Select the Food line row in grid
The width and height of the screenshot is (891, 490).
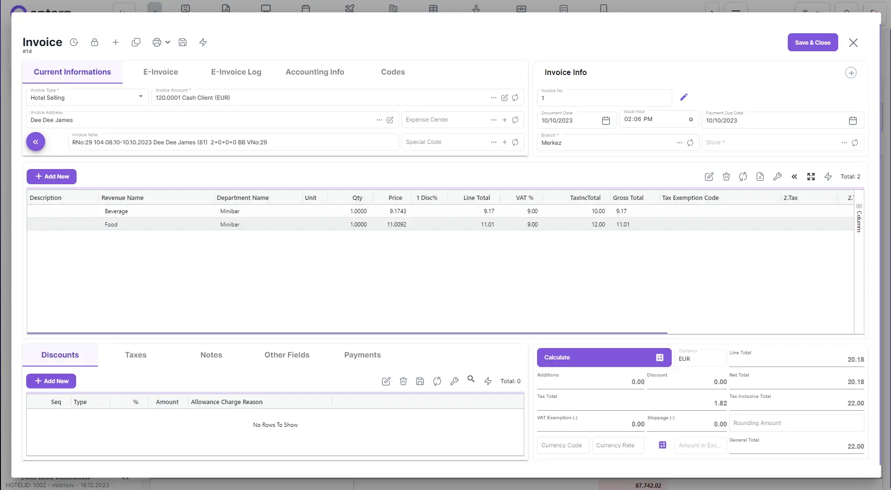click(x=285, y=225)
